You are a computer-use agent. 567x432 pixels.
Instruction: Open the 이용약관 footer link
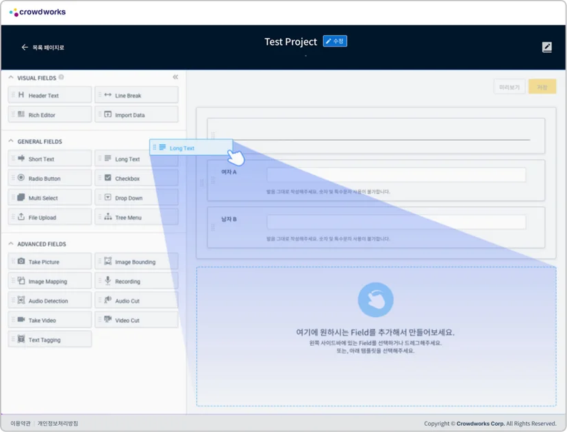21,423
